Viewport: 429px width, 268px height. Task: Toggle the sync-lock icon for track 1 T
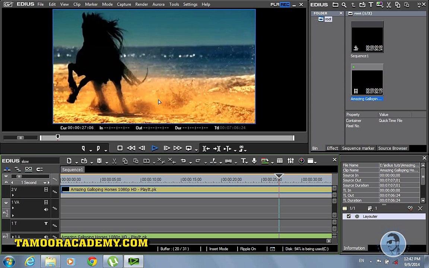[55, 226]
